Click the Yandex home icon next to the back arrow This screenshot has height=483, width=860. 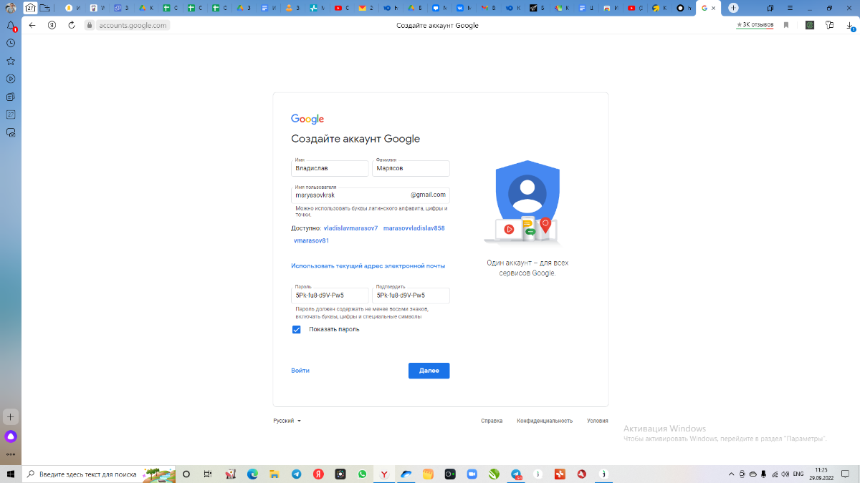[x=52, y=25]
